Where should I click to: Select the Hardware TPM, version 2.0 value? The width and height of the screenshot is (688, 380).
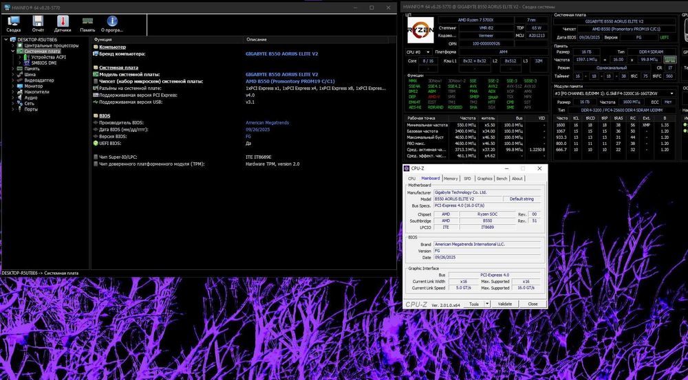tap(272, 164)
